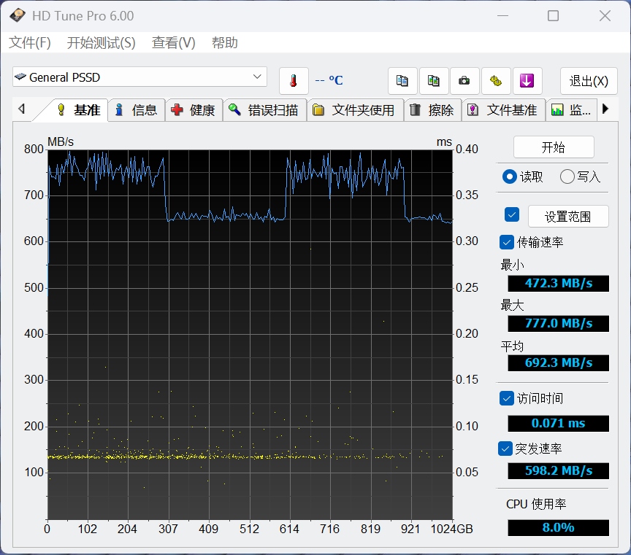
Task: Switch to the 文件夹使用 tab
Action: click(x=355, y=109)
